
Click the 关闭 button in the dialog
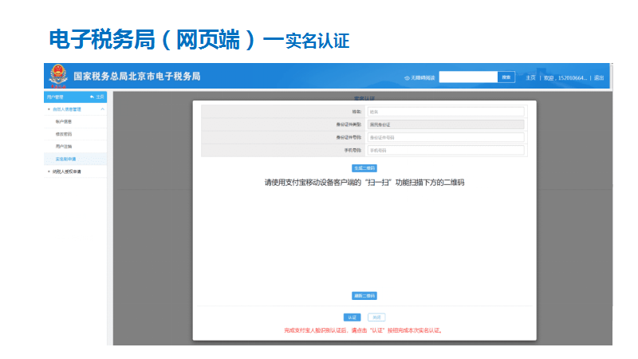(x=376, y=317)
